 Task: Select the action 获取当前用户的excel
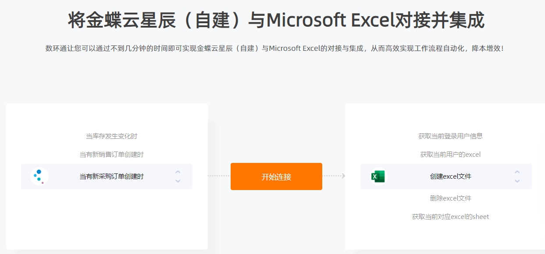[451, 155]
